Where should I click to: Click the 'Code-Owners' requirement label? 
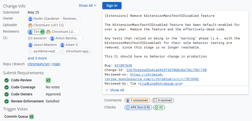click(22, 94)
